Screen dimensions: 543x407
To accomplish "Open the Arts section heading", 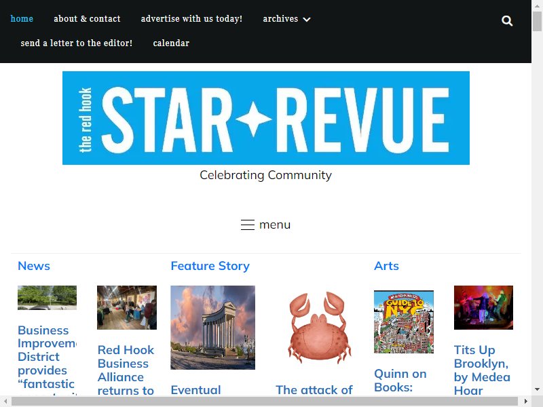I will 386,266.
